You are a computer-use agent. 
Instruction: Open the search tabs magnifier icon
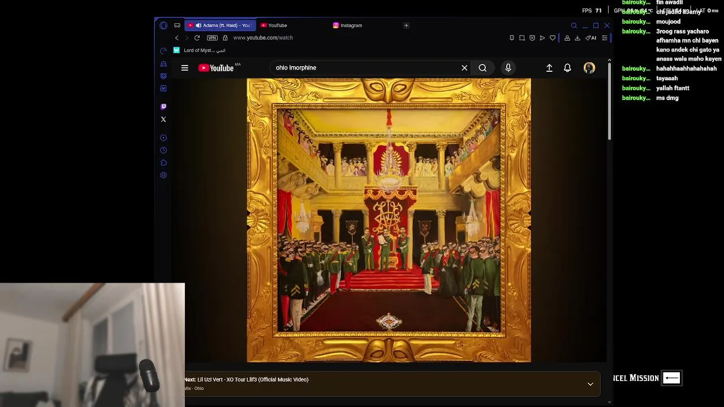(x=574, y=25)
